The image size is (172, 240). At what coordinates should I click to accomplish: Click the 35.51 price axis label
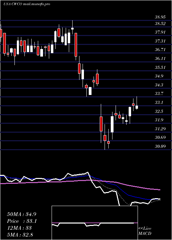point(160,68)
